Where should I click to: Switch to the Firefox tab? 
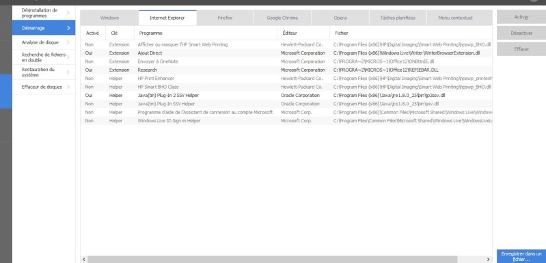point(225,18)
